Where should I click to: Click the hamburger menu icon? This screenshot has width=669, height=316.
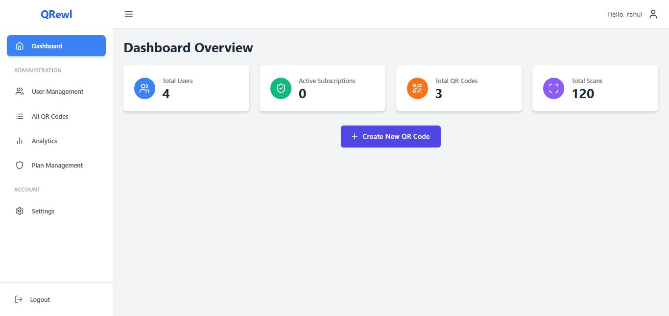[x=129, y=14]
